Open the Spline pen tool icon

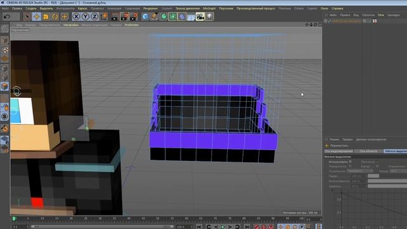click(155, 17)
